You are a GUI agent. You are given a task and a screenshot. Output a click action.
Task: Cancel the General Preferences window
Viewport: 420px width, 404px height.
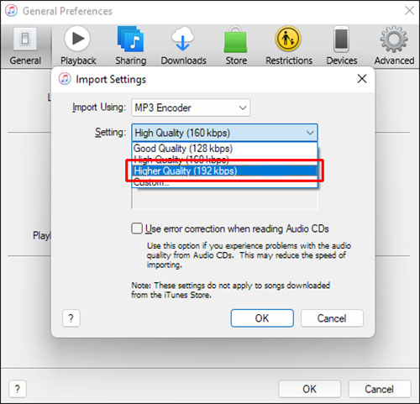coord(380,389)
